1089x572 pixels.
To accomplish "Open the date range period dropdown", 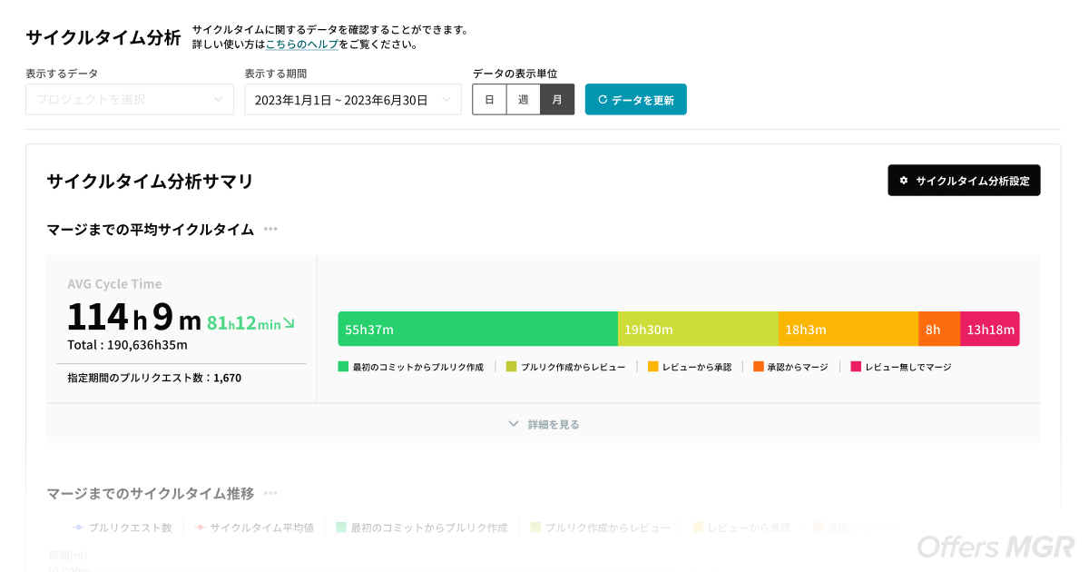I will (352, 100).
